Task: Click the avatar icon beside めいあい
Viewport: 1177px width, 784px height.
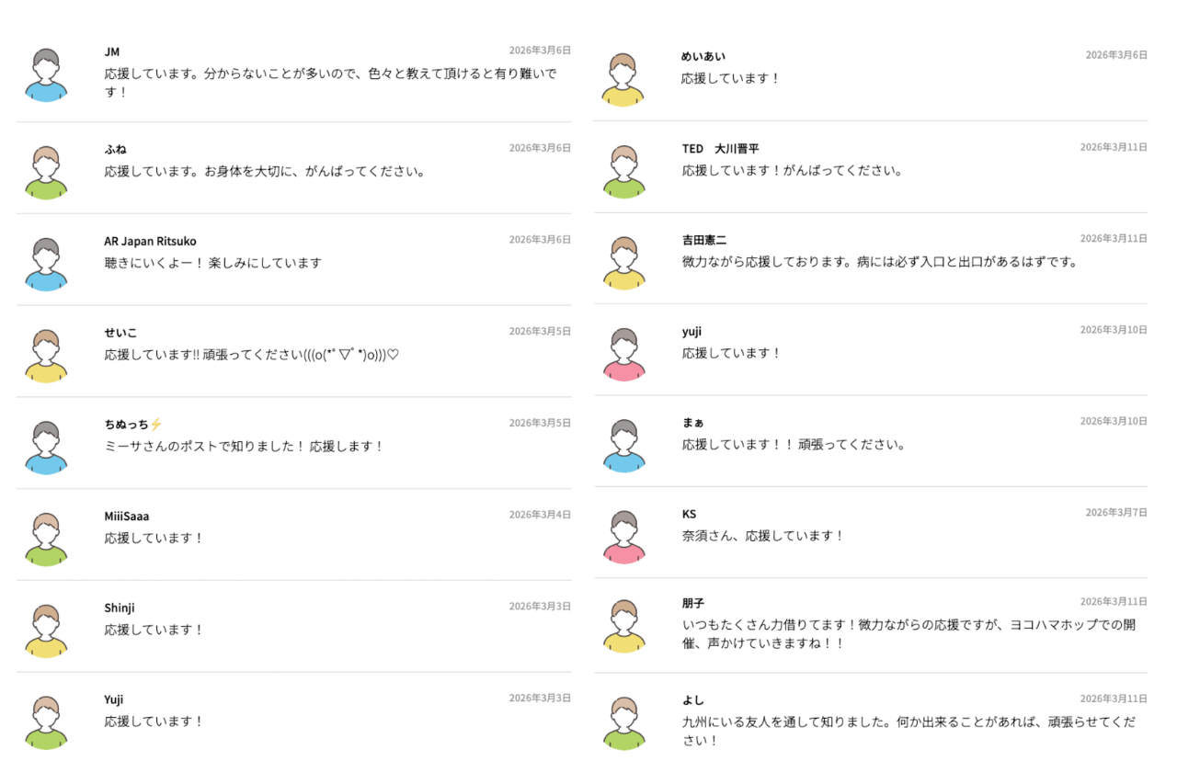Action: tap(623, 79)
